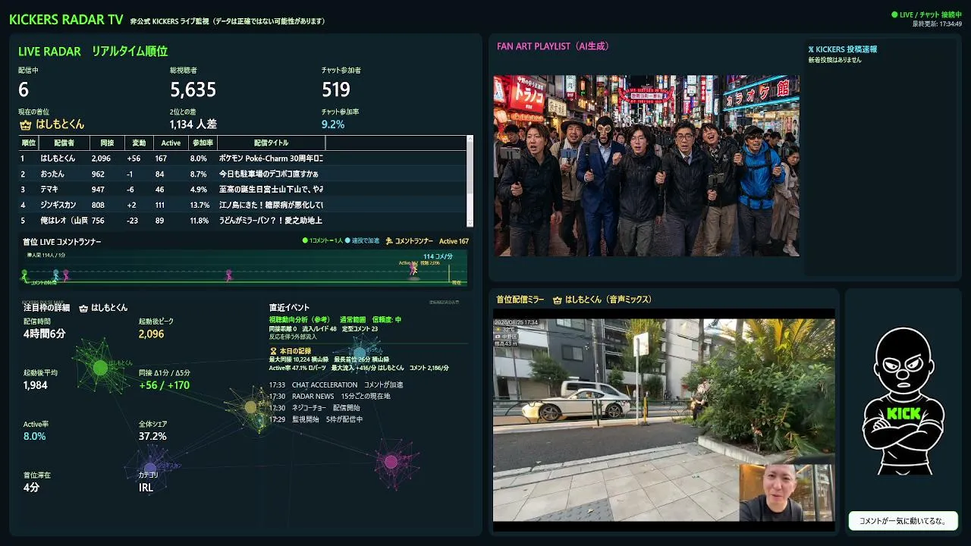The width and height of the screenshot is (971, 546).
Task: Click the 37.2% overall share value
Action: click(x=152, y=437)
